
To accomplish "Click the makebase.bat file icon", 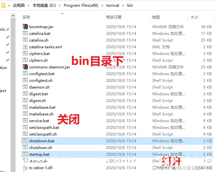I will pos(25,107).
